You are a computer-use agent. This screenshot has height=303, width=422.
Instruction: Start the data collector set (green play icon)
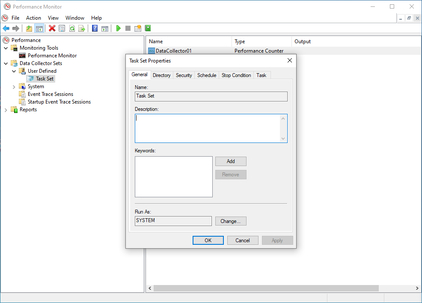[x=118, y=28]
